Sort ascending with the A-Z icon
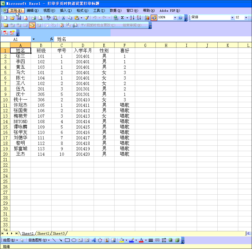 [132, 18]
